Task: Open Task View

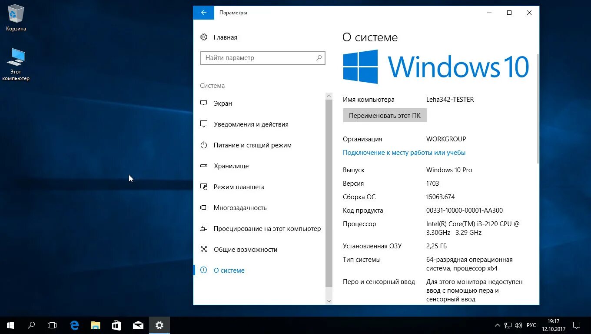Action: click(52, 325)
